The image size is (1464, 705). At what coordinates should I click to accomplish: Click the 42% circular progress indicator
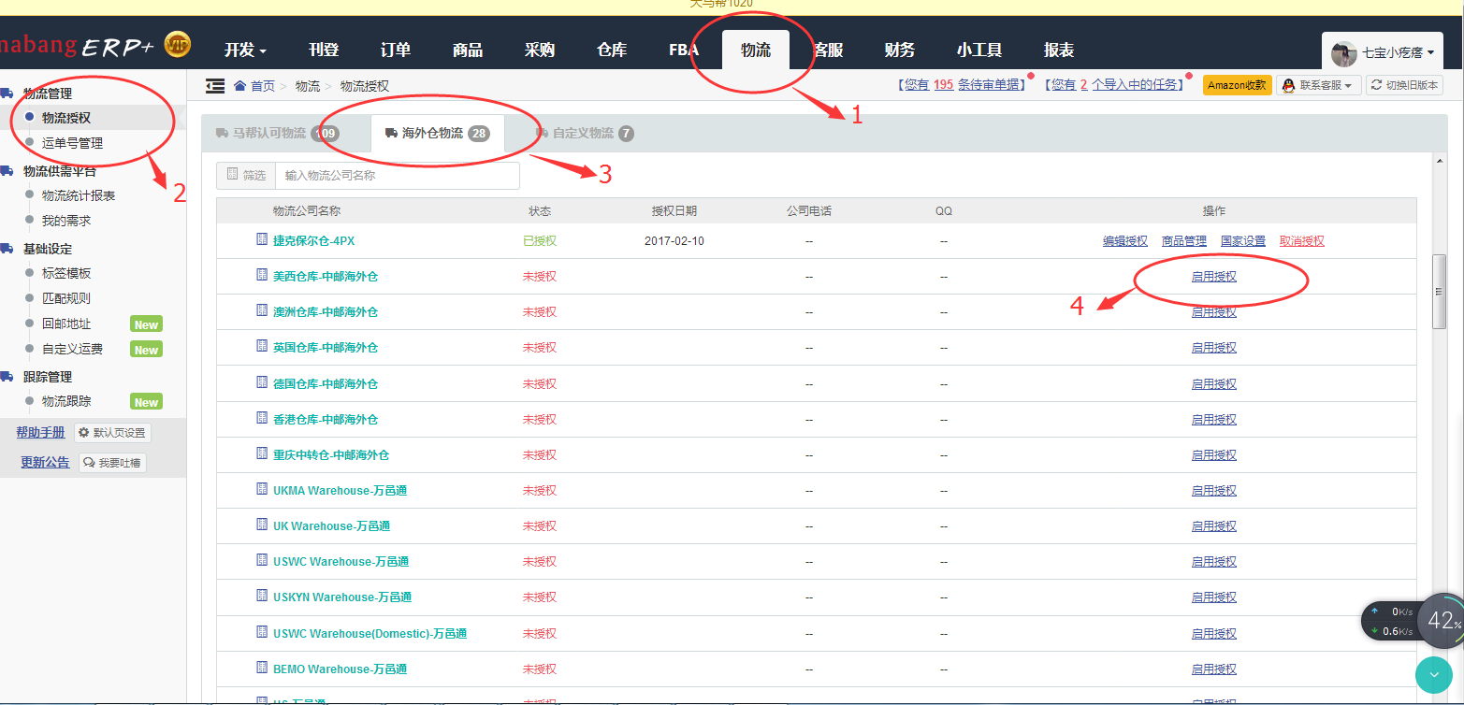(1442, 621)
